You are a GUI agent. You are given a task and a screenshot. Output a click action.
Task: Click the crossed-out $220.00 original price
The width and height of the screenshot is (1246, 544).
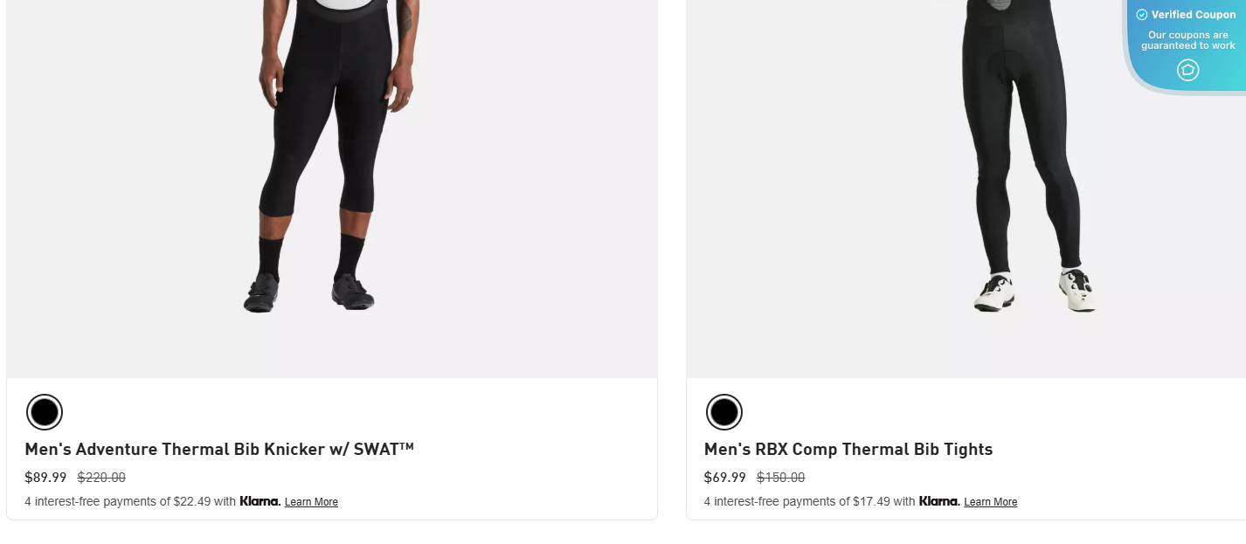(x=101, y=478)
